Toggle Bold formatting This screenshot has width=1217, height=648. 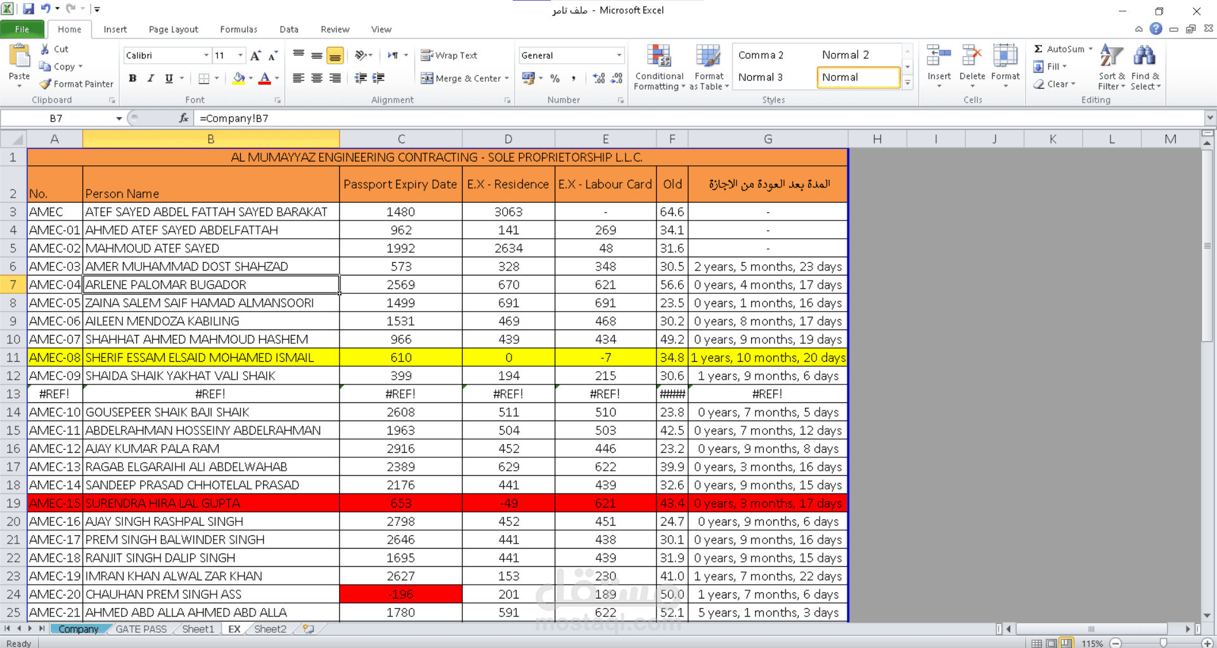tap(132, 78)
